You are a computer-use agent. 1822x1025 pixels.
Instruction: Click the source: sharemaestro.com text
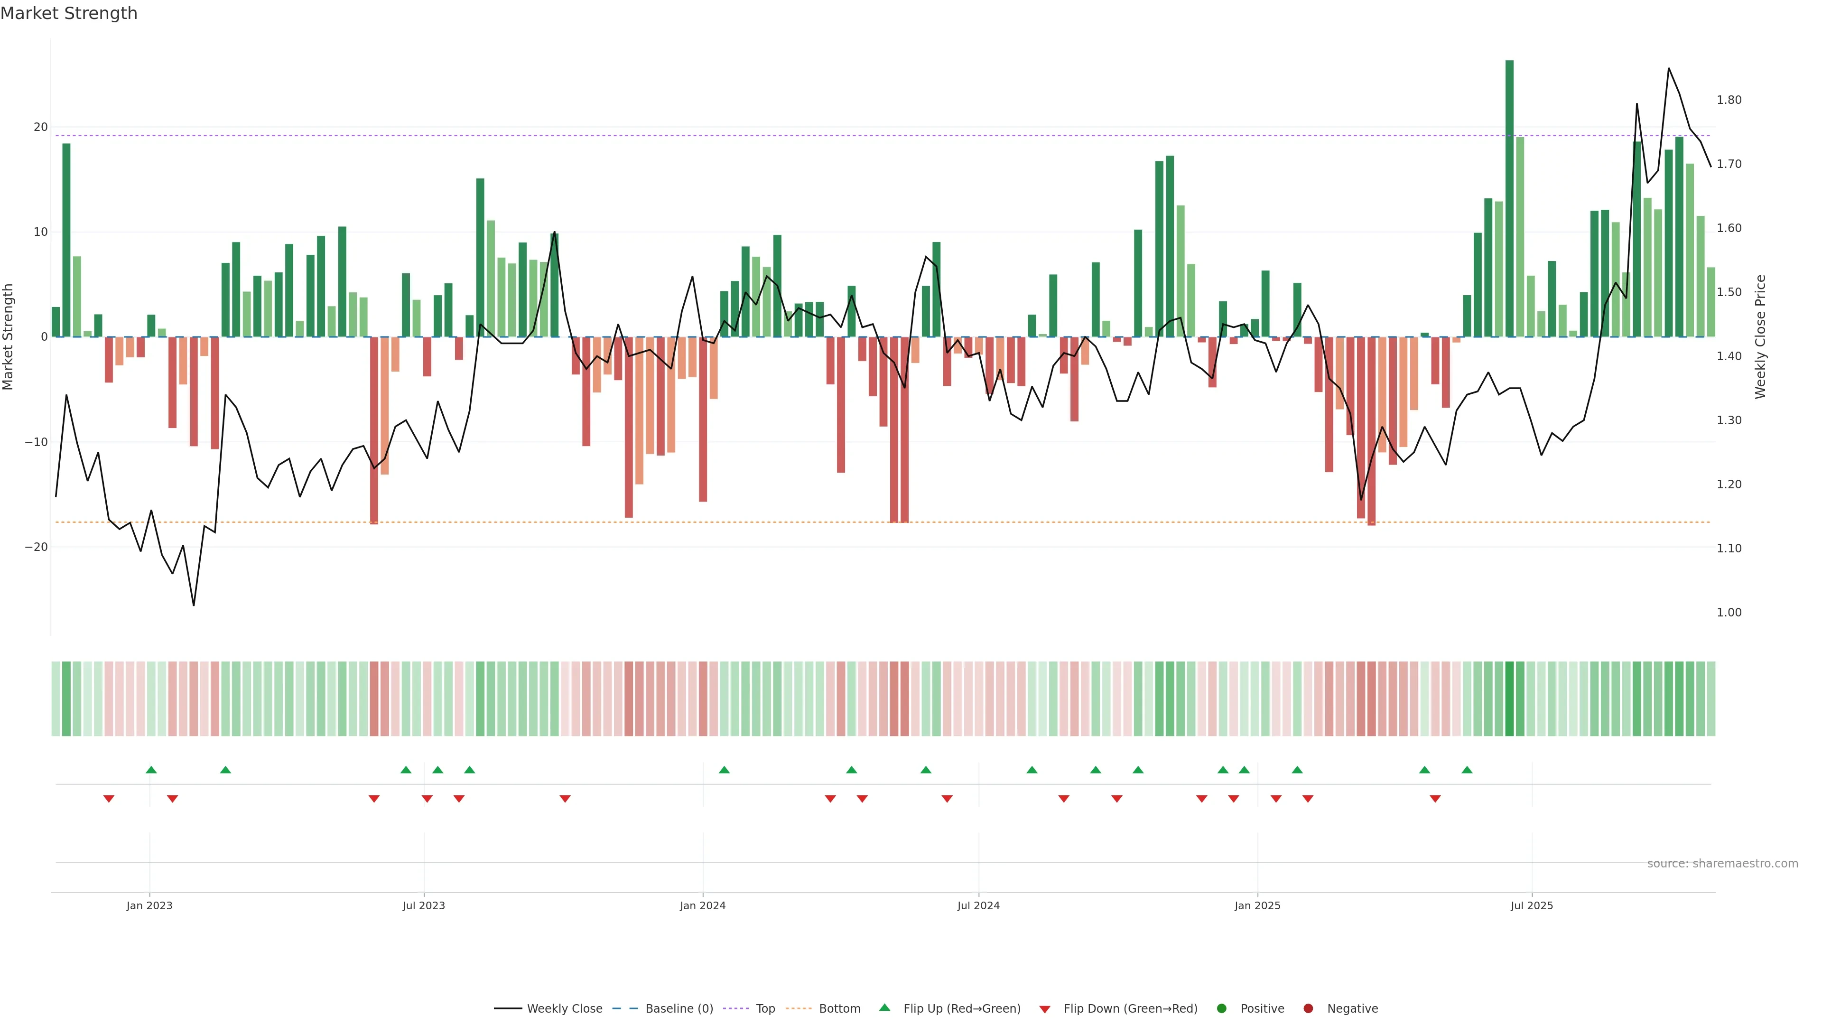pyautogui.click(x=1722, y=864)
